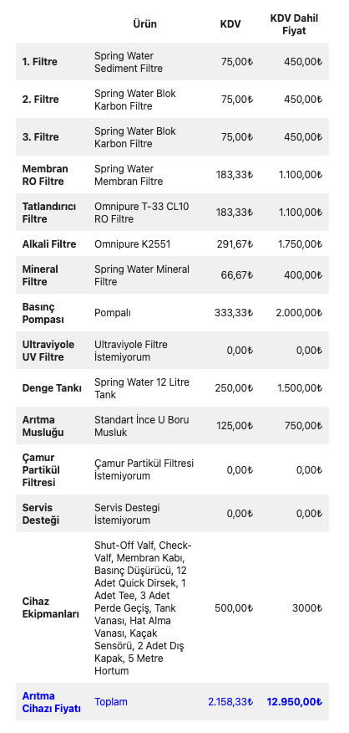The height and width of the screenshot is (733, 349).
Task: Click Spring Water Mineral Filtre product
Action: coord(142,275)
